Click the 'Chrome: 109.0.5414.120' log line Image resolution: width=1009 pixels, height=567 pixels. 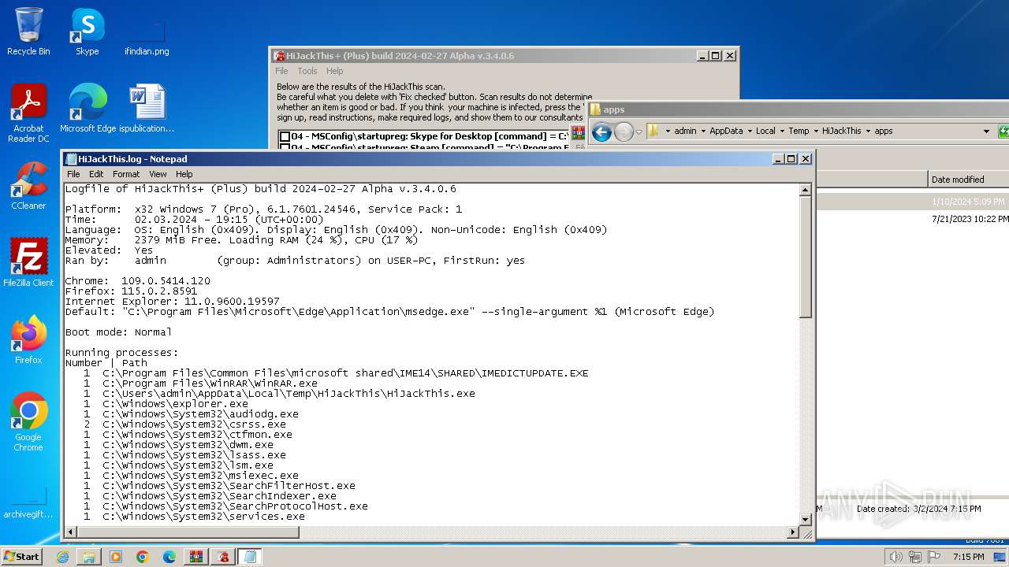click(x=138, y=281)
